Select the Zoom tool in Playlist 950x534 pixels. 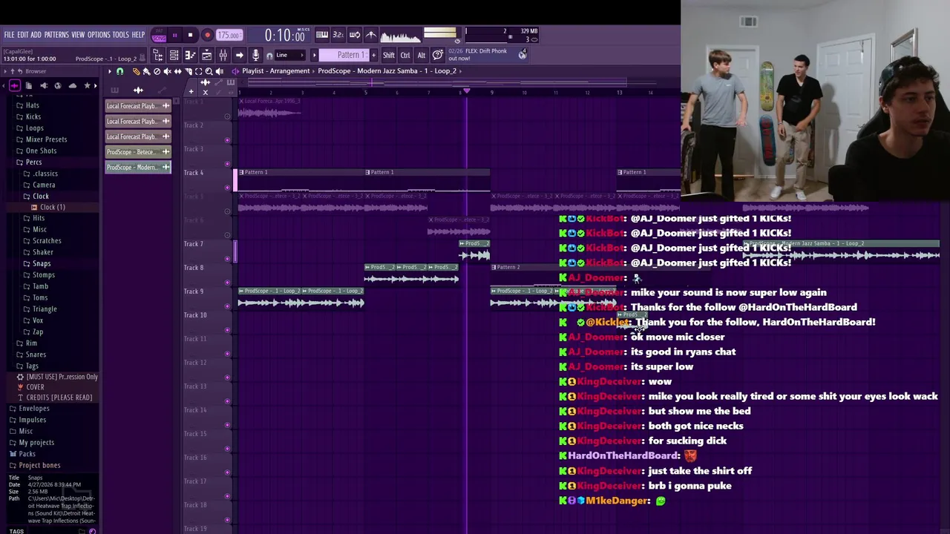click(x=209, y=71)
